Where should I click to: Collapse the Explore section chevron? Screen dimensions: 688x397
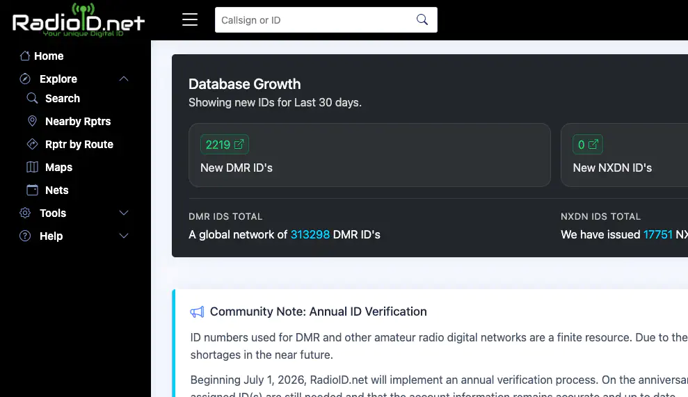coord(124,79)
